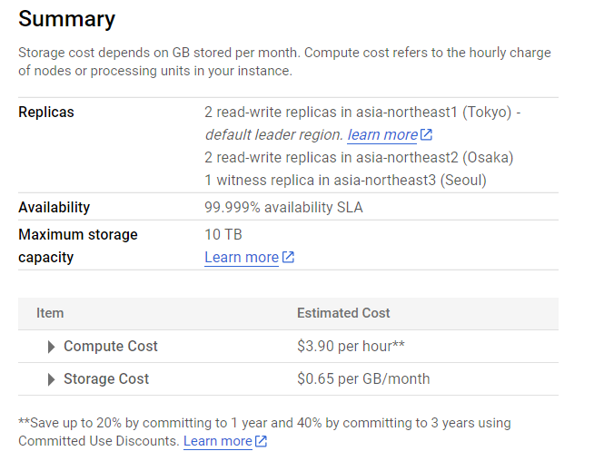The height and width of the screenshot is (461, 604).
Task: Click the Seoul witness replica line
Action: point(345,181)
